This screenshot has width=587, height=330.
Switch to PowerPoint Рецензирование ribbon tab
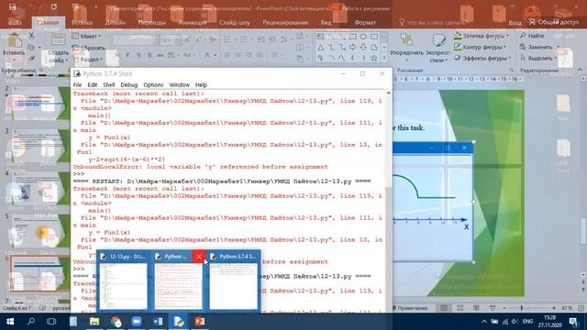point(285,22)
